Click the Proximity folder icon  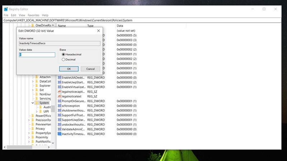(33, 137)
